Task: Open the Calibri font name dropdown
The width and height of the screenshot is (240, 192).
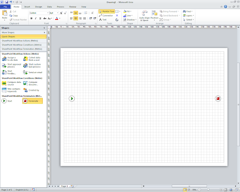Action: [48, 13]
